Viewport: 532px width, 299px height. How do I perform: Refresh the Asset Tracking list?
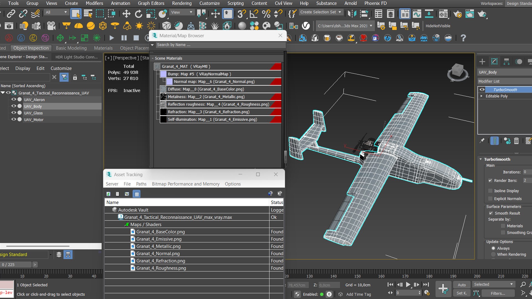(109, 194)
